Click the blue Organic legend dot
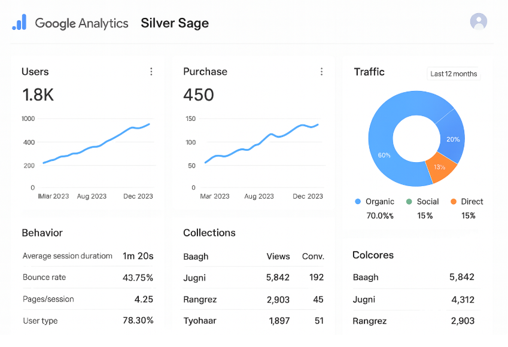This screenshot has height=347, width=508. [358, 202]
